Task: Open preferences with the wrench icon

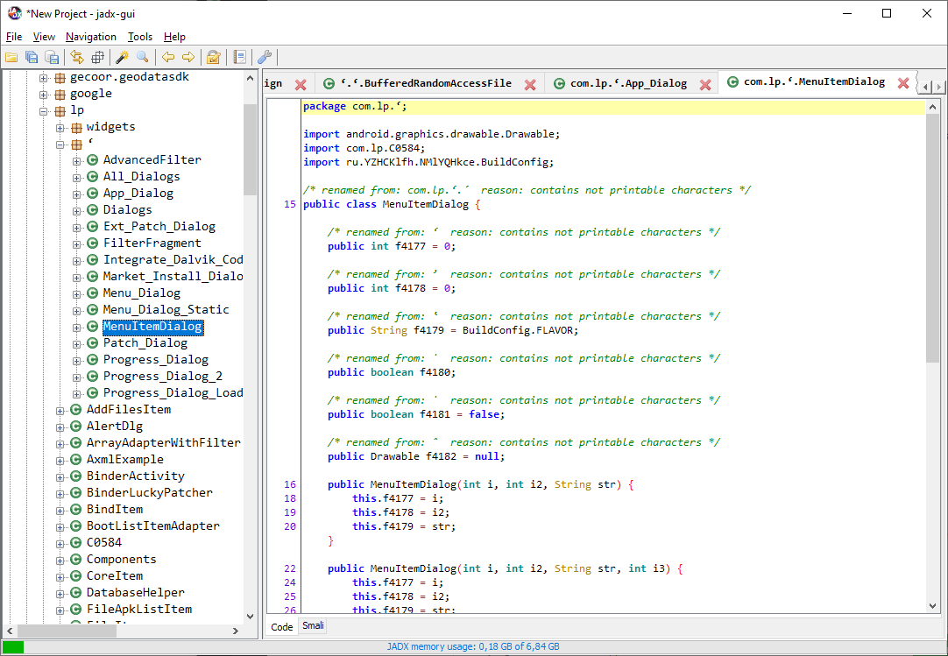Action: click(264, 57)
